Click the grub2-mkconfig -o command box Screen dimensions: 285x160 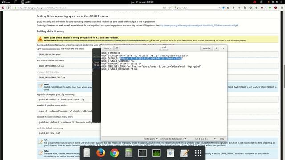coord(64,100)
